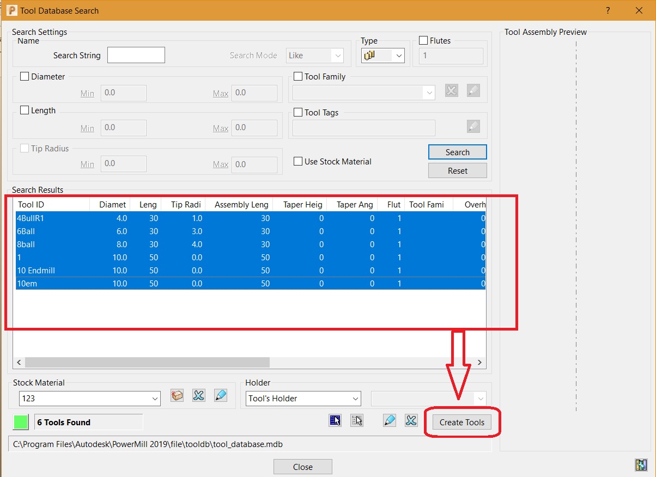Select the 10 Endmill tool row

point(251,271)
